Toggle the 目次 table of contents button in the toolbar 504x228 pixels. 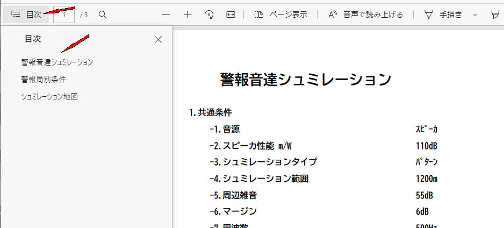(26, 15)
